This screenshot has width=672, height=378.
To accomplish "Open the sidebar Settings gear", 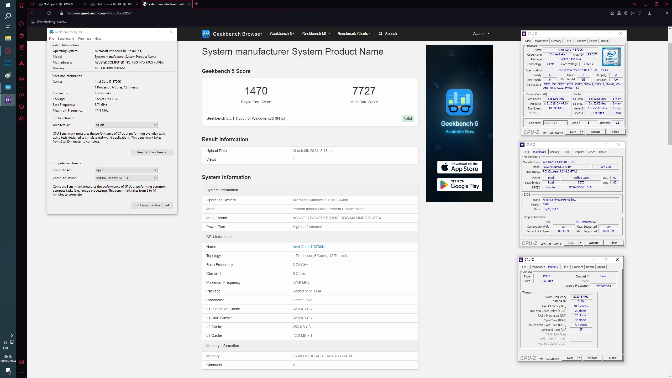I will tap(22, 119).
